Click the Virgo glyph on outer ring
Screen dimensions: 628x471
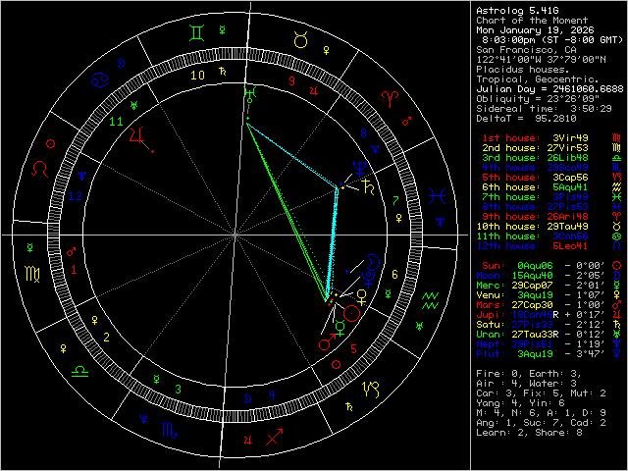point(32,274)
